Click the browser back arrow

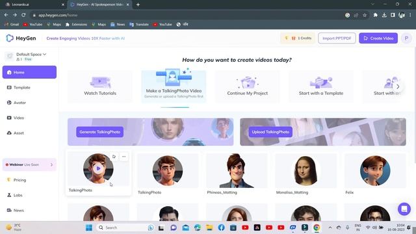pos(6,15)
